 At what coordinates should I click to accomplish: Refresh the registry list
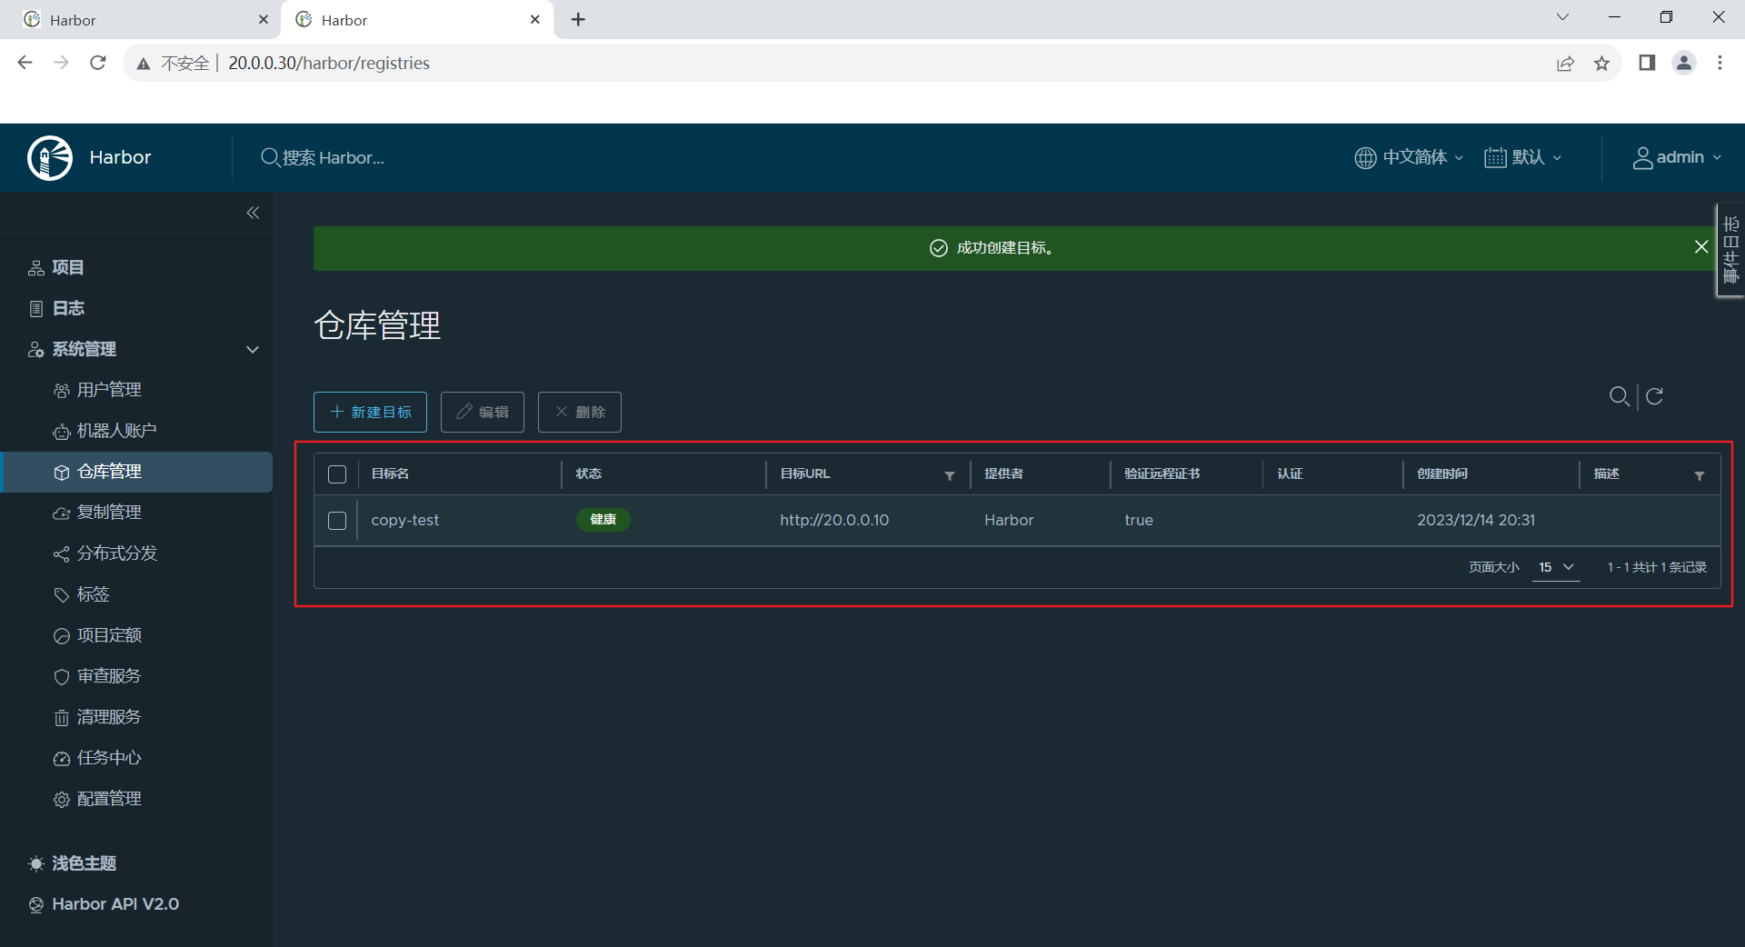tap(1655, 396)
